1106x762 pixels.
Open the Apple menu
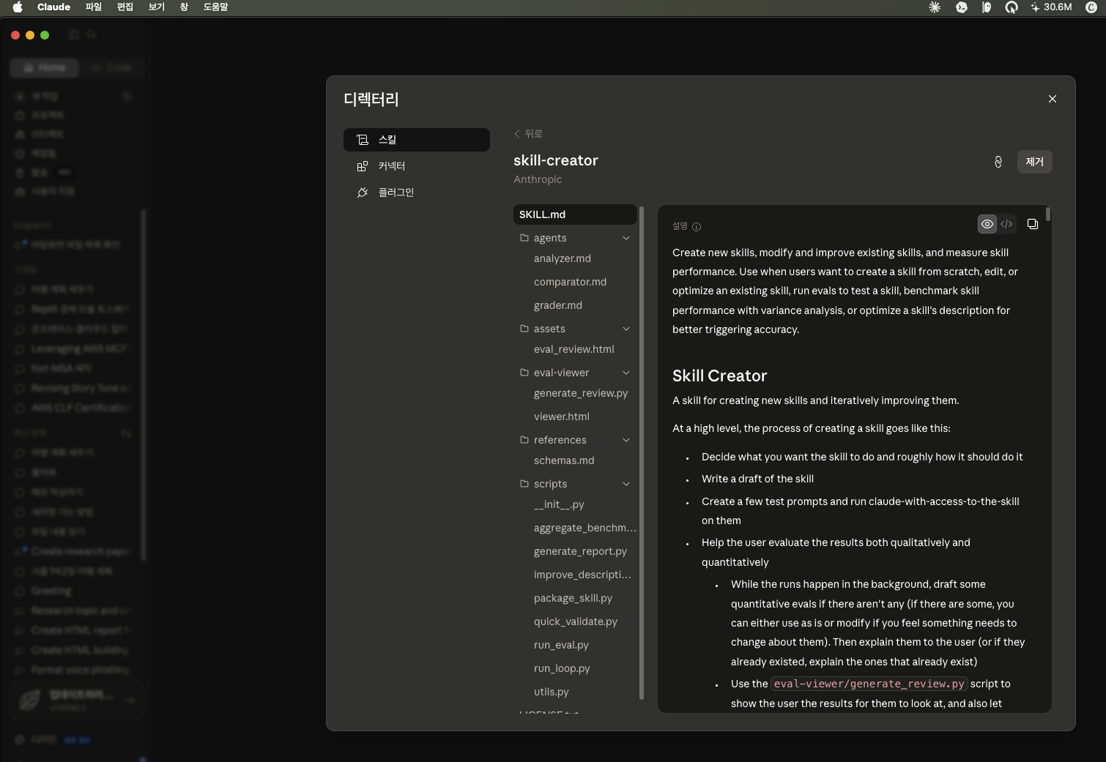pyautogui.click(x=18, y=7)
